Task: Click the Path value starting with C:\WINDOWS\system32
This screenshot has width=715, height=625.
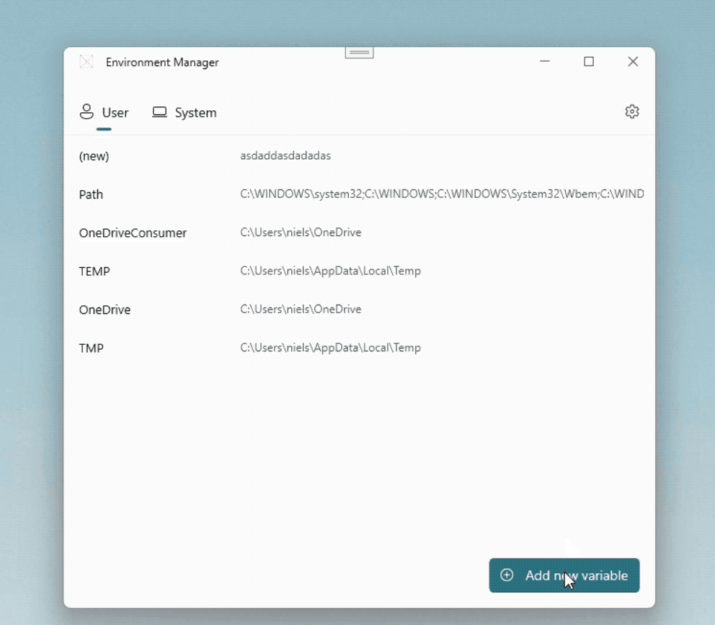Action: (442, 194)
